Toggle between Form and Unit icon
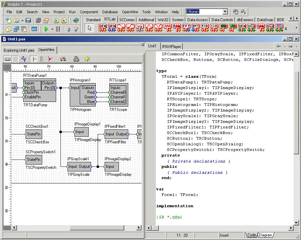301x240 pixels. point(24,29)
